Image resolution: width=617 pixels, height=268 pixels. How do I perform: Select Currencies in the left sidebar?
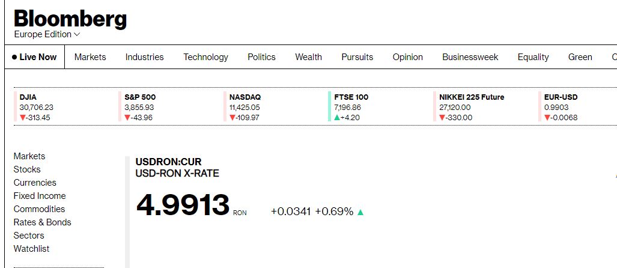click(x=35, y=183)
